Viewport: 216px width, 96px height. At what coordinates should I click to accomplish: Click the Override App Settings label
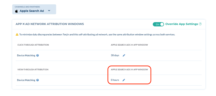click(182, 24)
